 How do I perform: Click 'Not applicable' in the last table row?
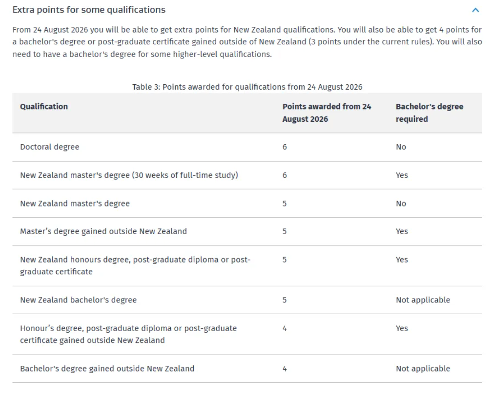click(x=423, y=369)
